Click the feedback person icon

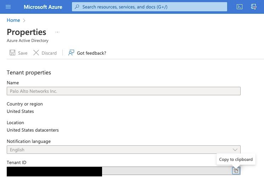71,53
